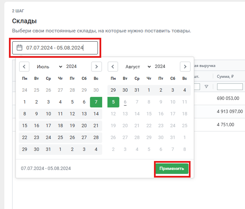245x209 pixels.
Task: Click the Применить button
Action: [172, 169]
